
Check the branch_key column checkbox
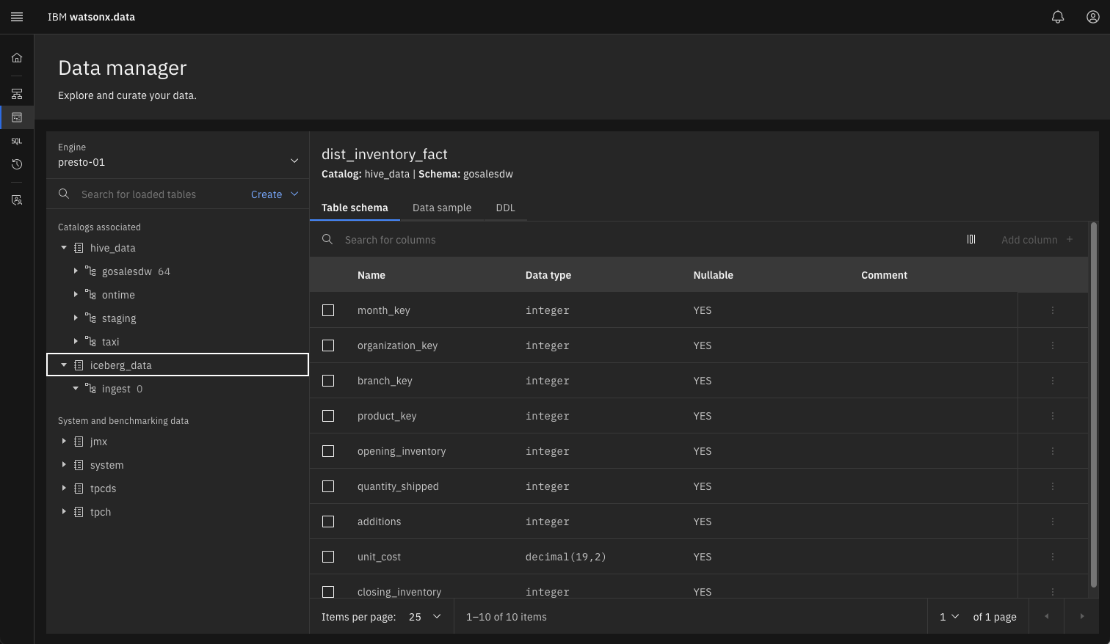click(328, 381)
